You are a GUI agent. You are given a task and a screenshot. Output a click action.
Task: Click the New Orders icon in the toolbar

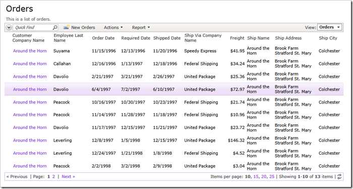(67, 27)
